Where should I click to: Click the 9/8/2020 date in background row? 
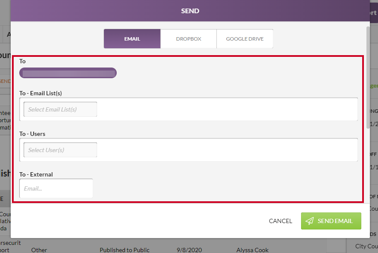(x=189, y=250)
